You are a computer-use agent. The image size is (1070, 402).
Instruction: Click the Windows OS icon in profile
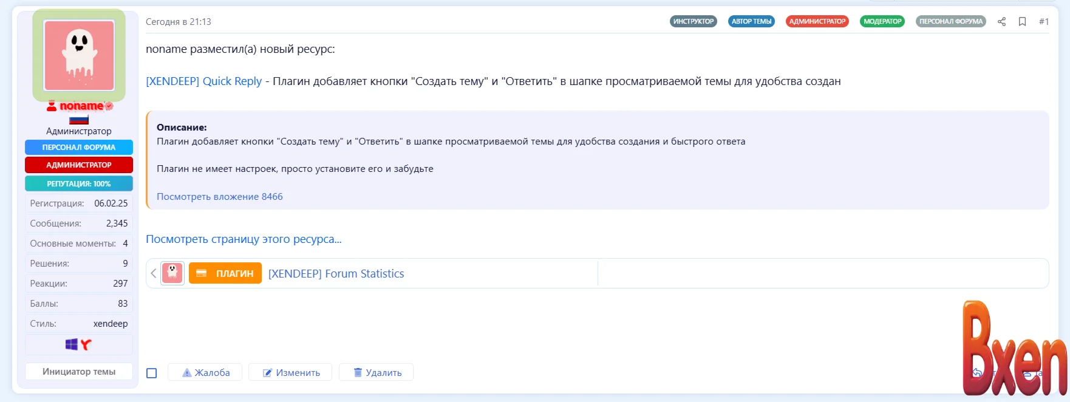click(x=72, y=344)
